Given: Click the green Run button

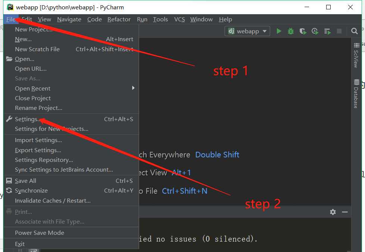Looking at the screenshot, I should (279, 31).
